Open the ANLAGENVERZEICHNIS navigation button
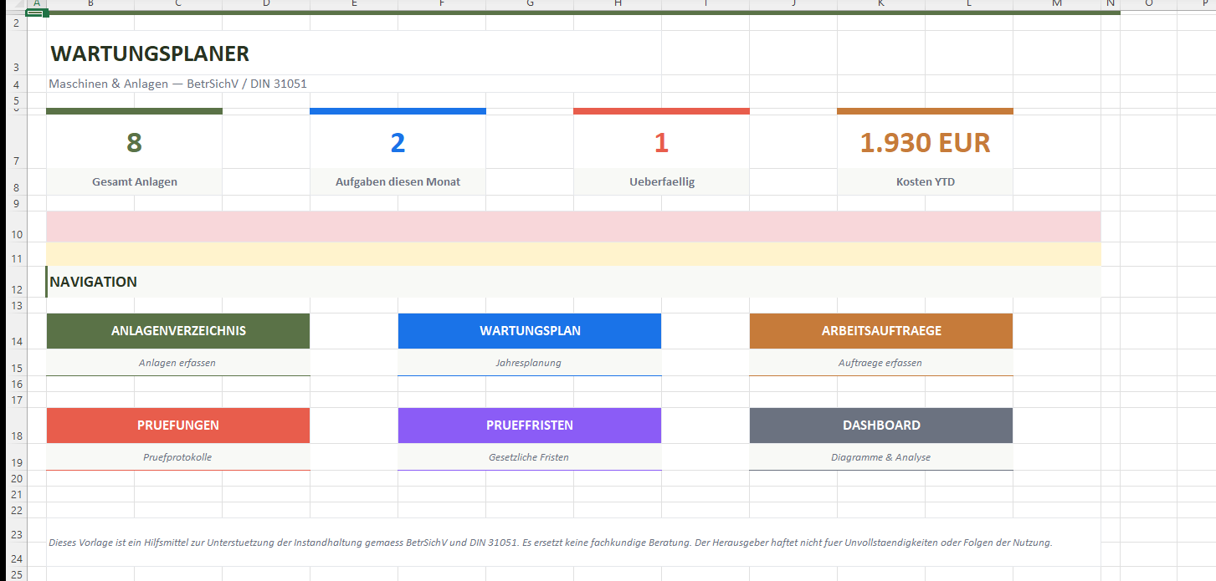Image resolution: width=1216 pixels, height=581 pixels. [178, 331]
